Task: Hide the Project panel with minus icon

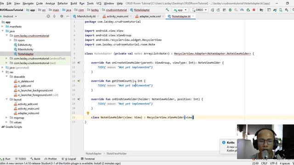Action: 68,16
